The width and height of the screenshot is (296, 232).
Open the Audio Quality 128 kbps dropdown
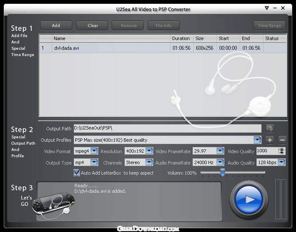[x=282, y=162]
